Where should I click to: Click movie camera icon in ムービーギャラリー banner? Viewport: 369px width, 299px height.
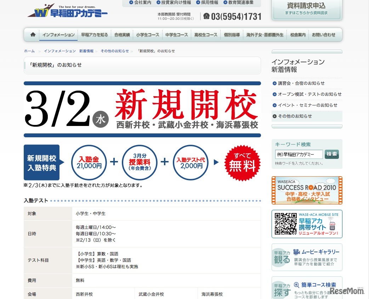click(x=296, y=252)
